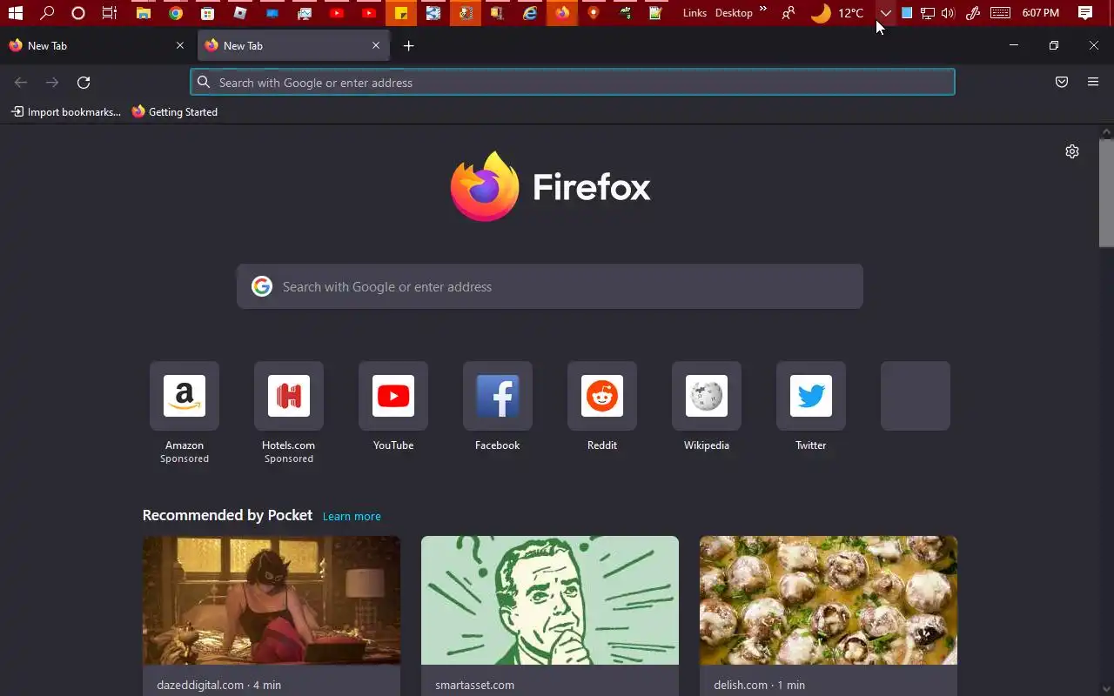This screenshot has height=696, width=1114.
Task: Expand the taskbar toolbar overflow chevron
Action: (x=763, y=10)
